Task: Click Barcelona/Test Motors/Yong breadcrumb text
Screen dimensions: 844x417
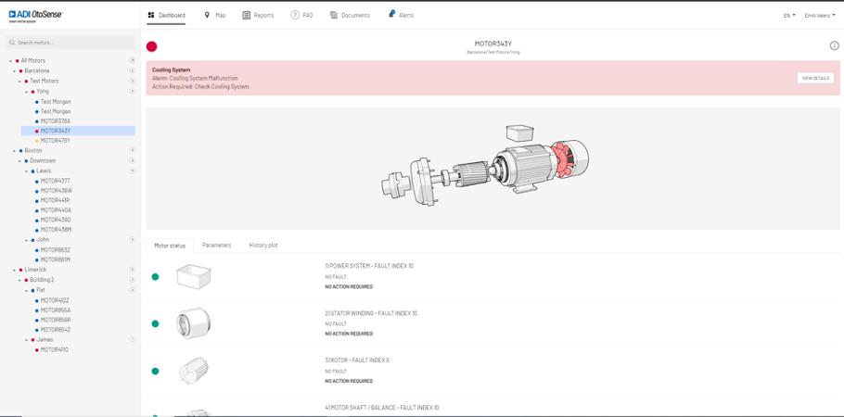Action: [x=493, y=53]
